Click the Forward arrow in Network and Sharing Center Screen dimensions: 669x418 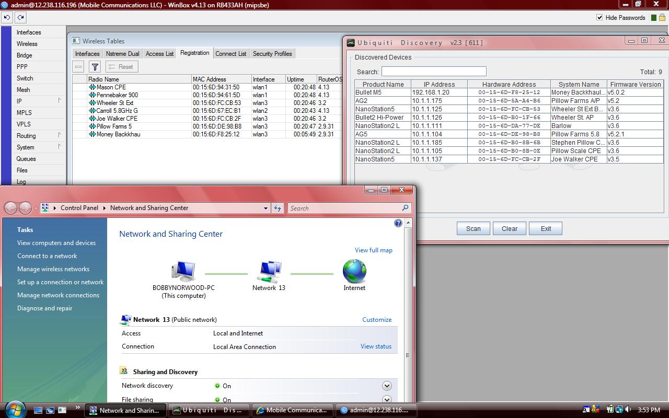25,208
